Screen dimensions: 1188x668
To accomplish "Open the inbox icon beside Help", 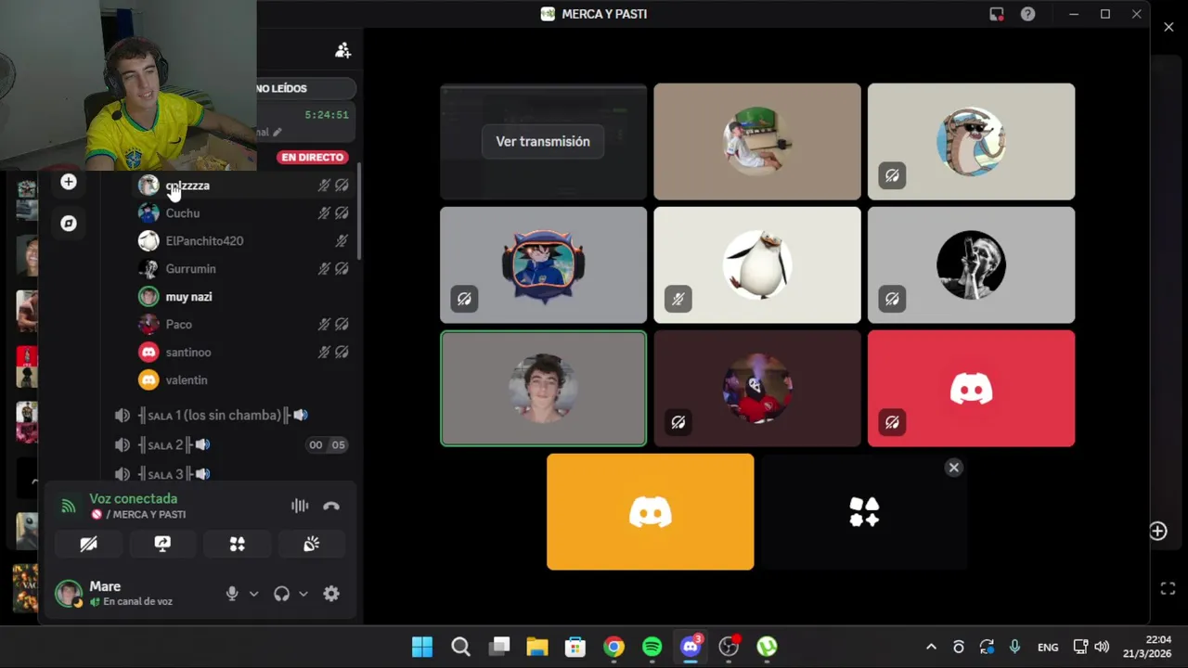I will click(997, 14).
